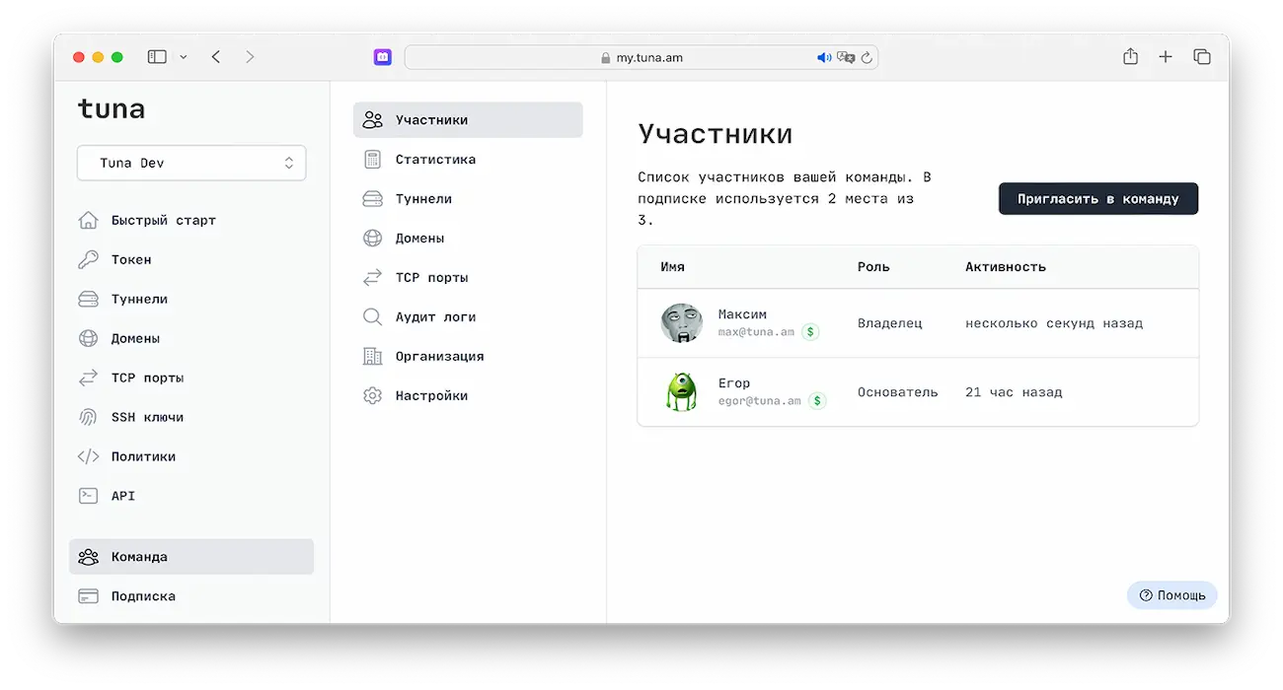
Task: Click the green $ badge beside egor@tuna.am
Action: pos(815,401)
